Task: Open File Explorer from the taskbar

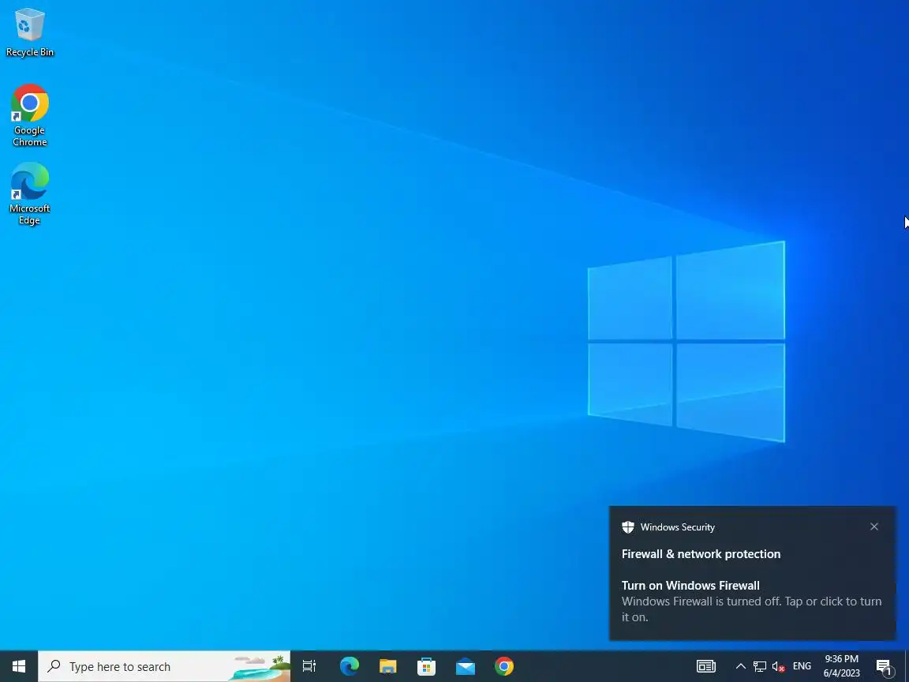Action: pyautogui.click(x=388, y=666)
